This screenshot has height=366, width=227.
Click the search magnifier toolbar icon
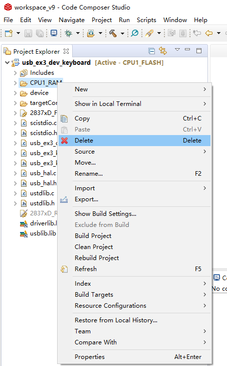[x=134, y=33]
